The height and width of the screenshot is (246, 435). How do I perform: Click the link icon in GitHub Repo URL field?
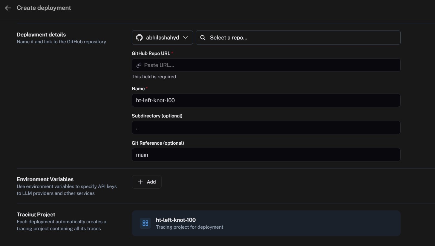coord(139,65)
